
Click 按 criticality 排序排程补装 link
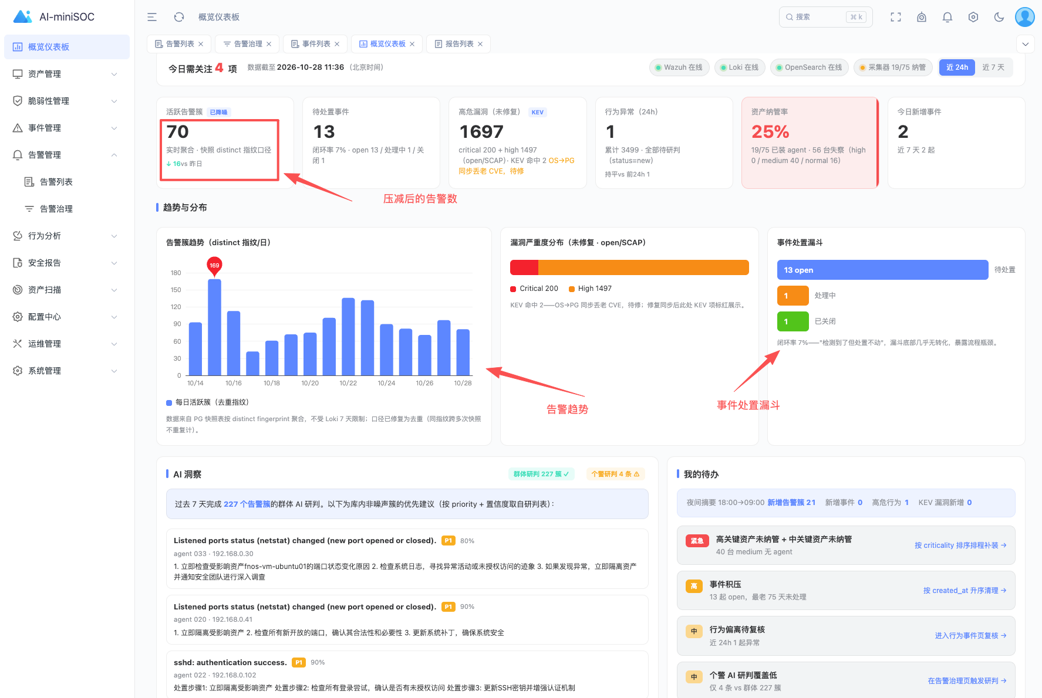[x=960, y=545]
